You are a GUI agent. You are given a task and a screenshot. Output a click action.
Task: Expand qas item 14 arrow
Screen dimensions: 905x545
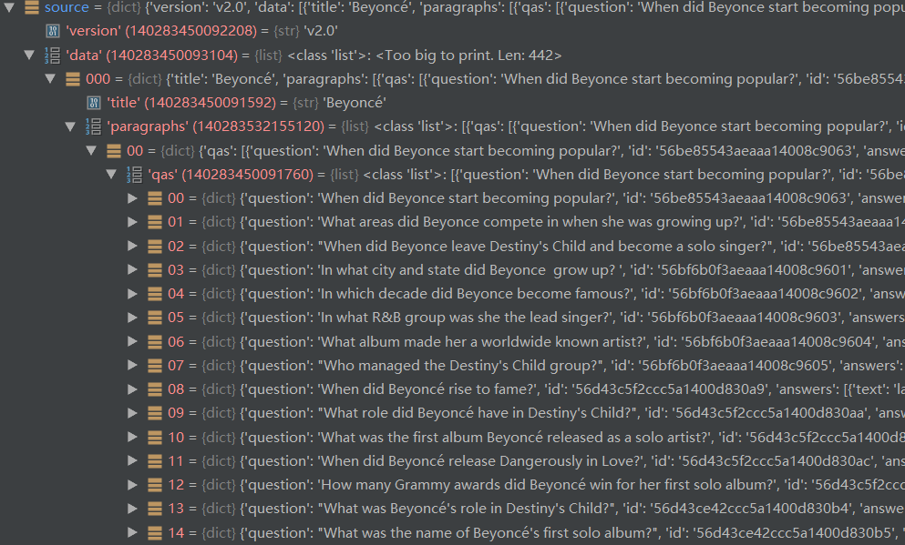coord(132,533)
